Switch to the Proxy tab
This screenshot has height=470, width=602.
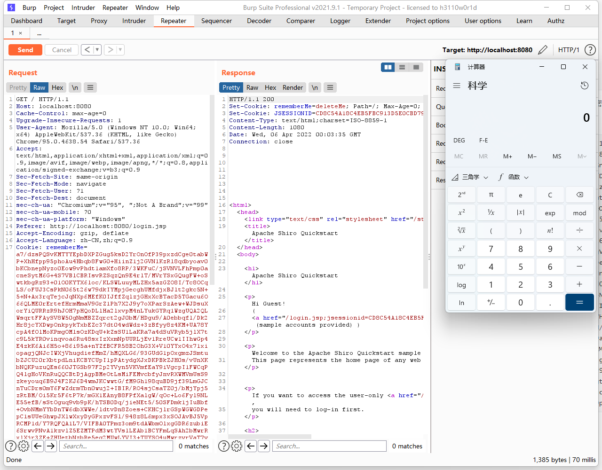(x=99, y=21)
